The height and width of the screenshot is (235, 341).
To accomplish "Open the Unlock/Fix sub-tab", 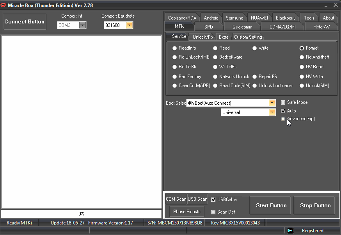I will pos(203,37).
